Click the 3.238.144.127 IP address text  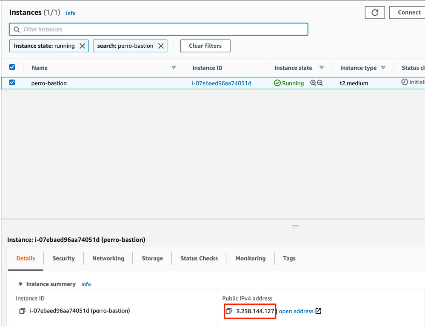pos(255,312)
